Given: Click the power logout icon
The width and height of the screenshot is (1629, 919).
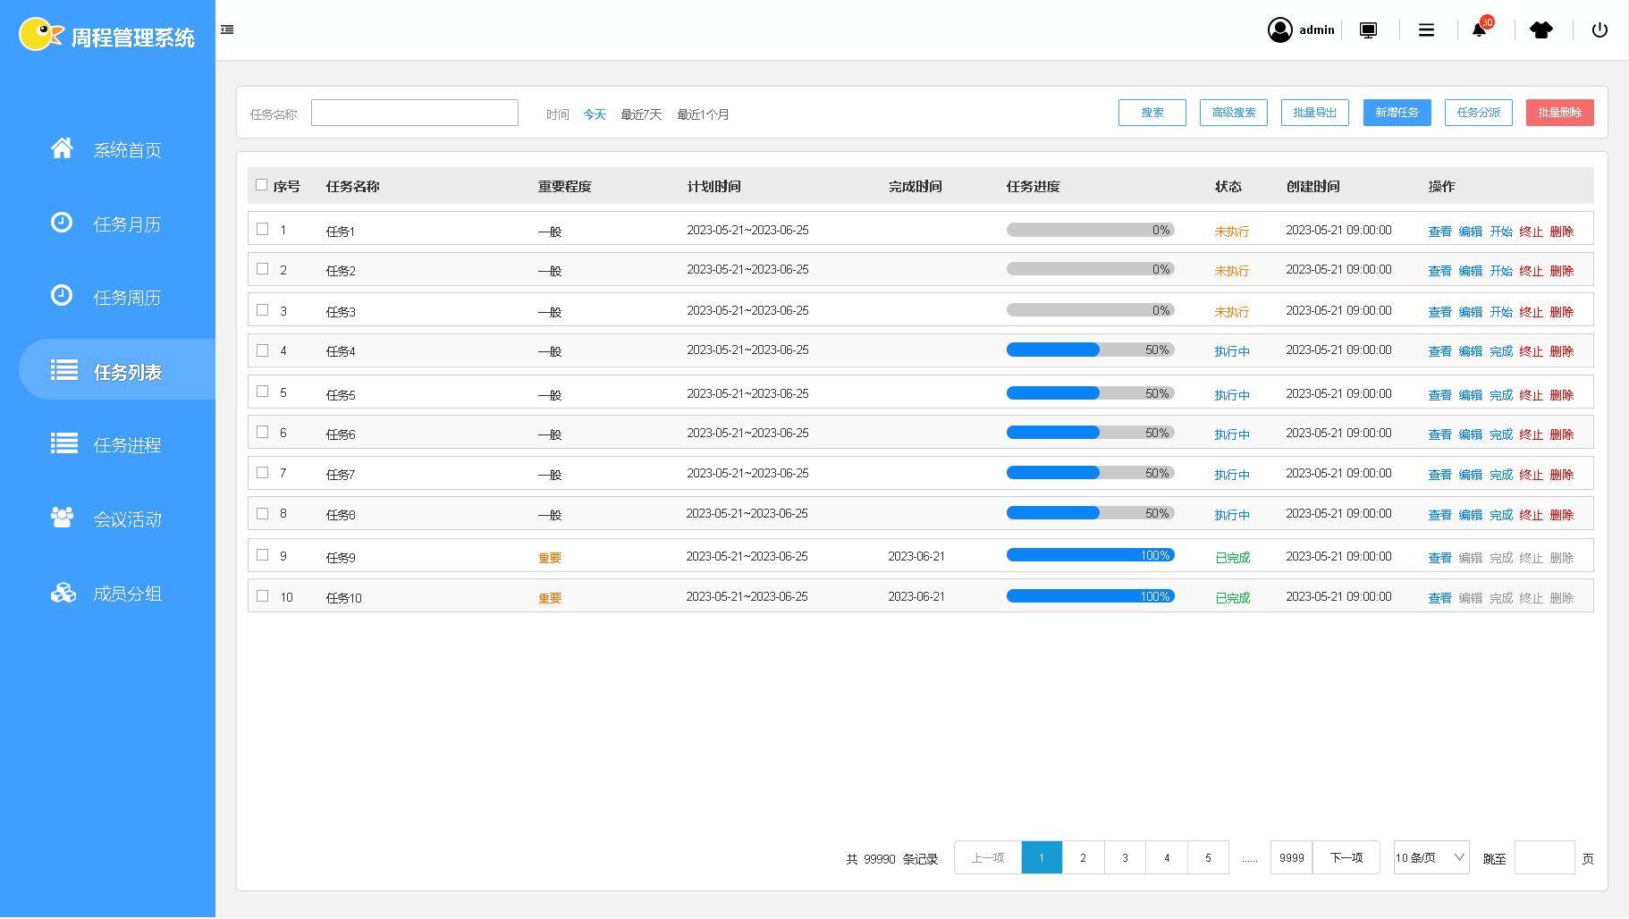Looking at the screenshot, I should pos(1599,30).
